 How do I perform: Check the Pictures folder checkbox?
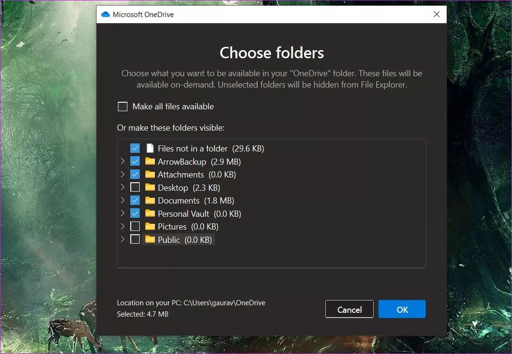135,226
